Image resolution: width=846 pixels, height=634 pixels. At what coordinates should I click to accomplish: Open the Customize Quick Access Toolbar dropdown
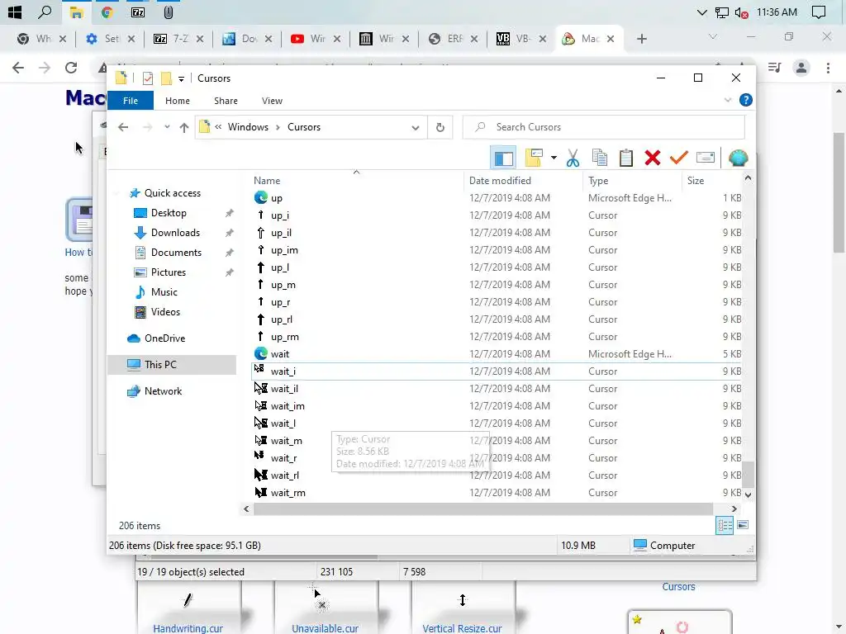pos(181,79)
